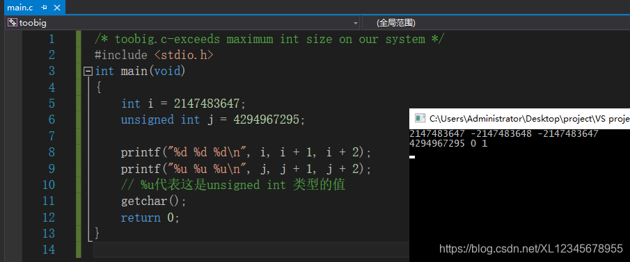
Task: Close the main.c tab
Action: tap(57, 8)
